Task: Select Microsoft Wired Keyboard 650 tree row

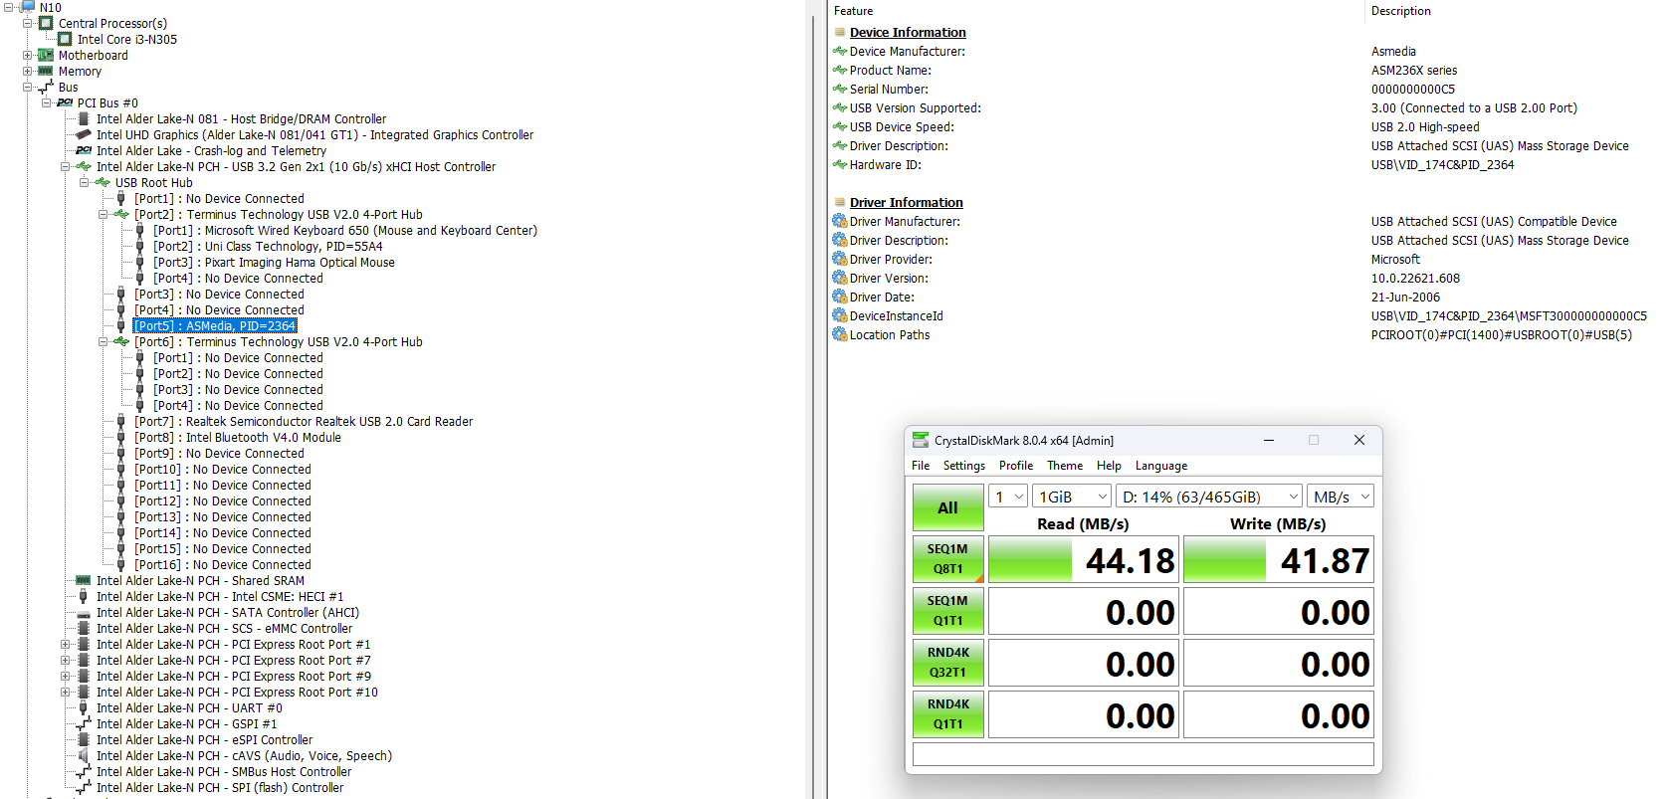Action: click(345, 231)
